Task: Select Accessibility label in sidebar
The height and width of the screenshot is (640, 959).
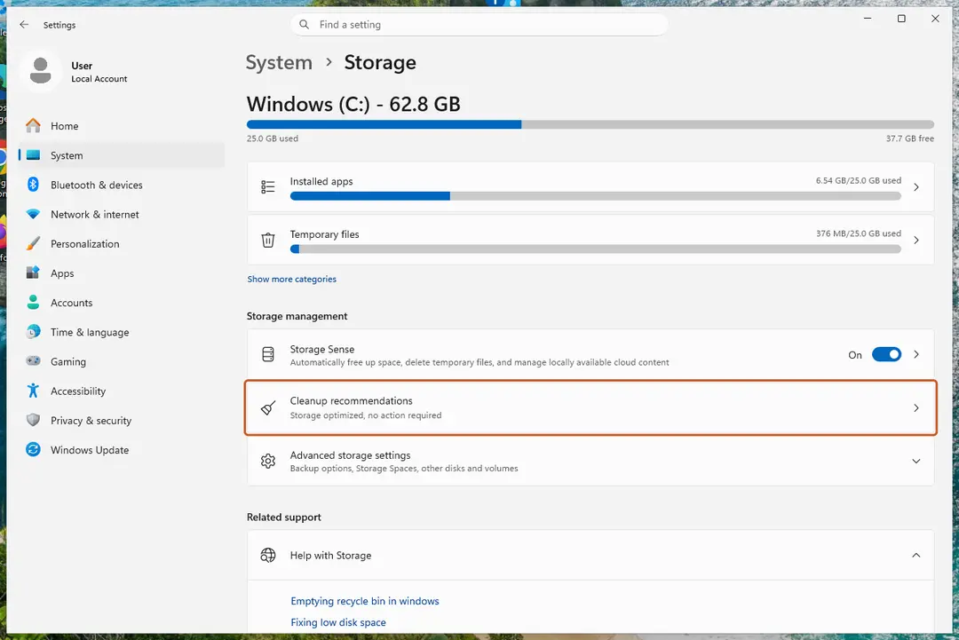Action: (77, 391)
